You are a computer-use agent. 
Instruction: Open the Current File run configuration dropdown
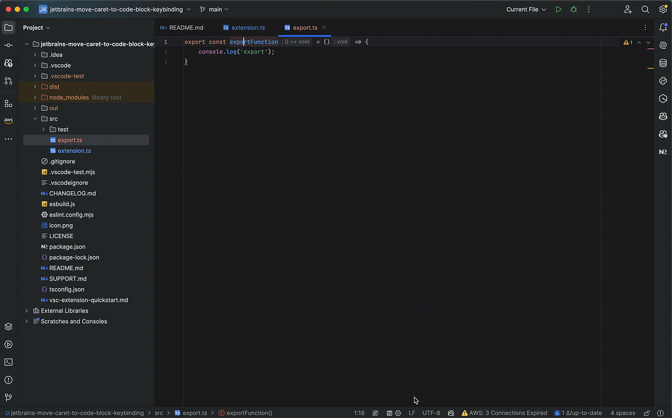click(525, 9)
